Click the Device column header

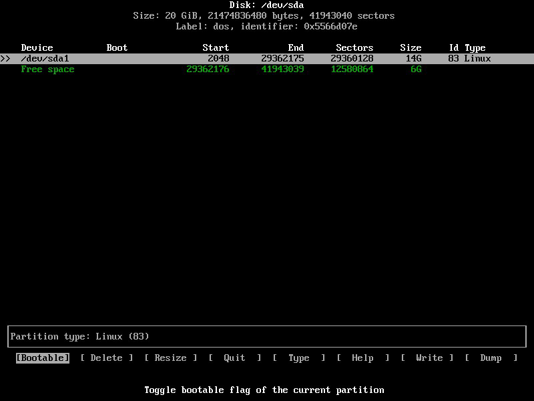point(37,48)
